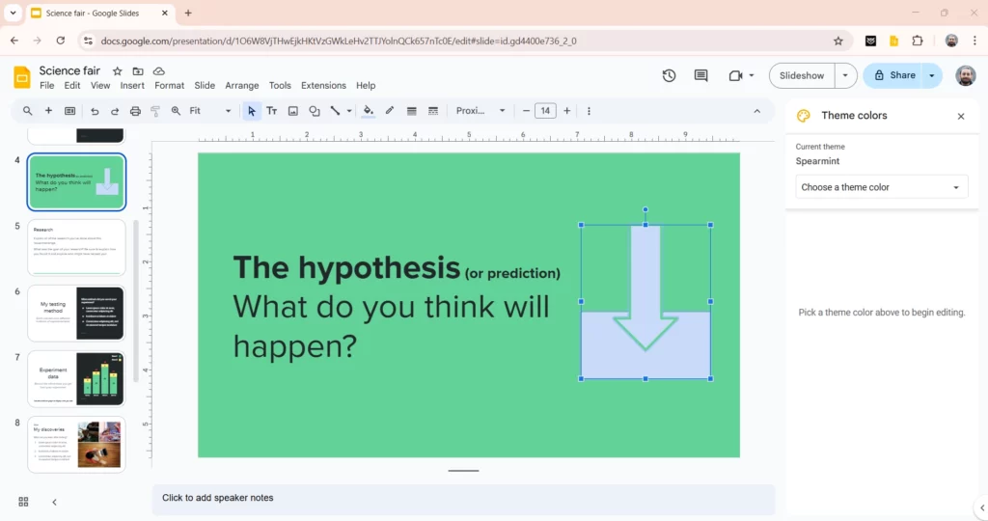Screen dimensions: 988x521
Task: Click the Fill color paint bucket
Action: pyautogui.click(x=368, y=111)
